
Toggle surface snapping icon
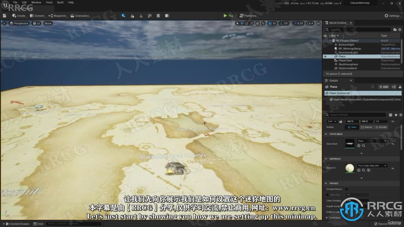pyautogui.click(x=264, y=23)
